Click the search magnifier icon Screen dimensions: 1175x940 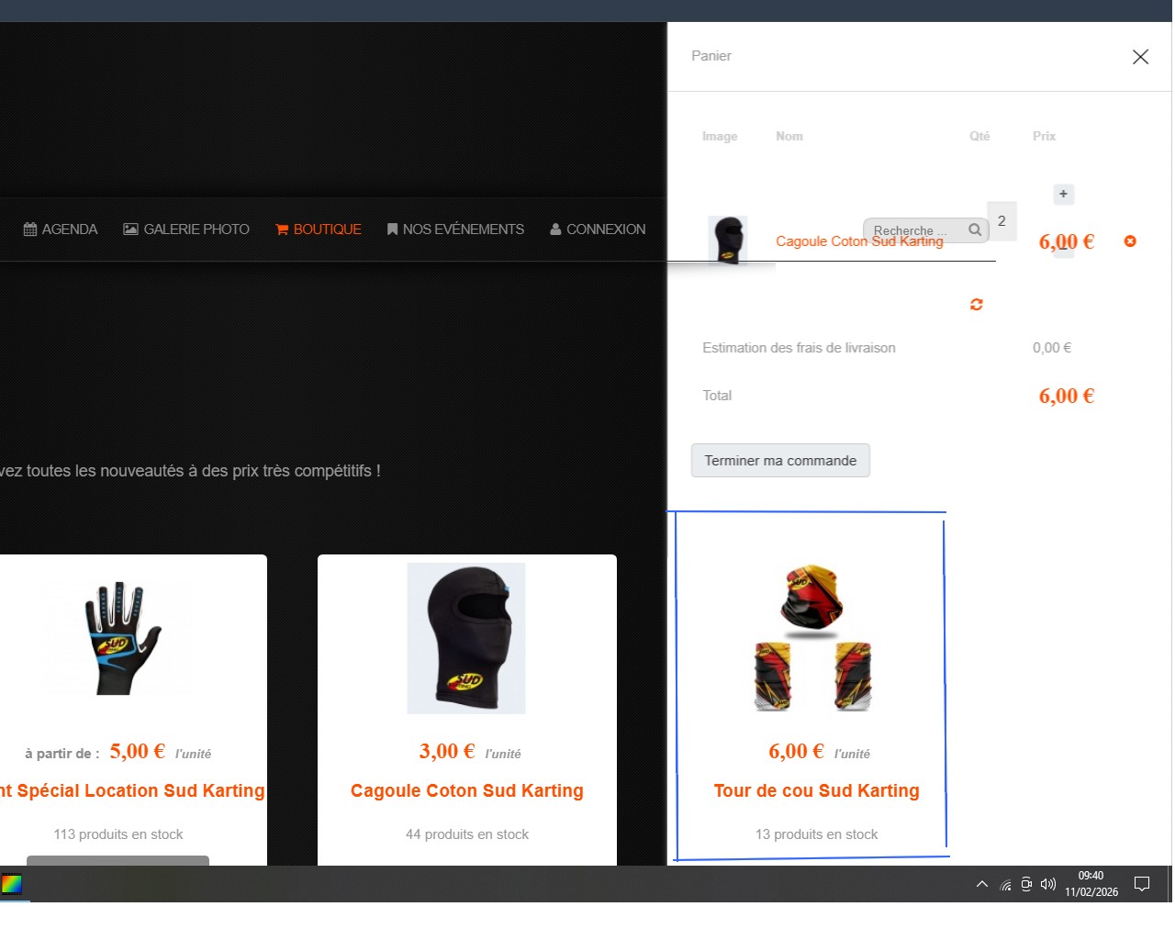975,229
